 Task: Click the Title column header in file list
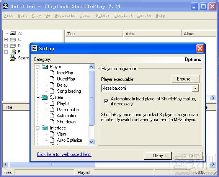(94, 34)
